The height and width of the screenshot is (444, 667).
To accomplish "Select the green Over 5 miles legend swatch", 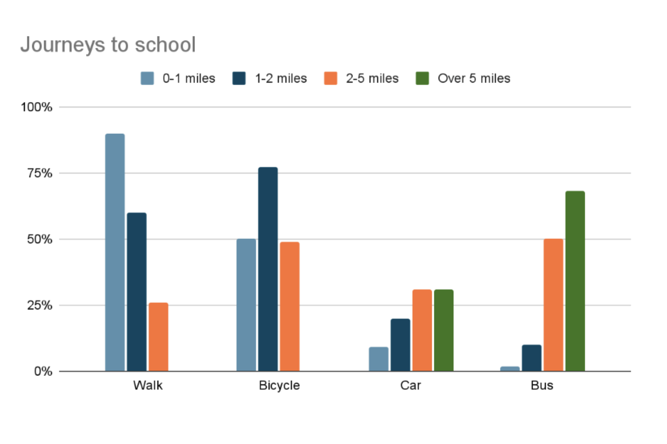I will coord(422,78).
